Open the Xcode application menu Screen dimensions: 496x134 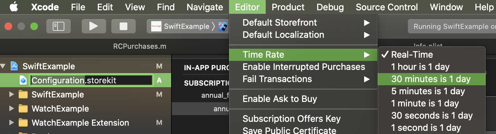[45, 7]
